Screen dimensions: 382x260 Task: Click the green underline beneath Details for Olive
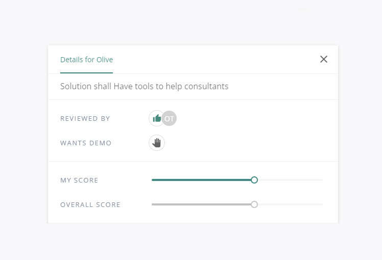[x=86, y=73]
